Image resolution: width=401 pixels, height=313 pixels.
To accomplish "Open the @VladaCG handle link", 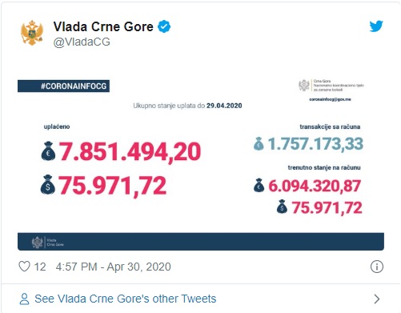I will click(82, 42).
